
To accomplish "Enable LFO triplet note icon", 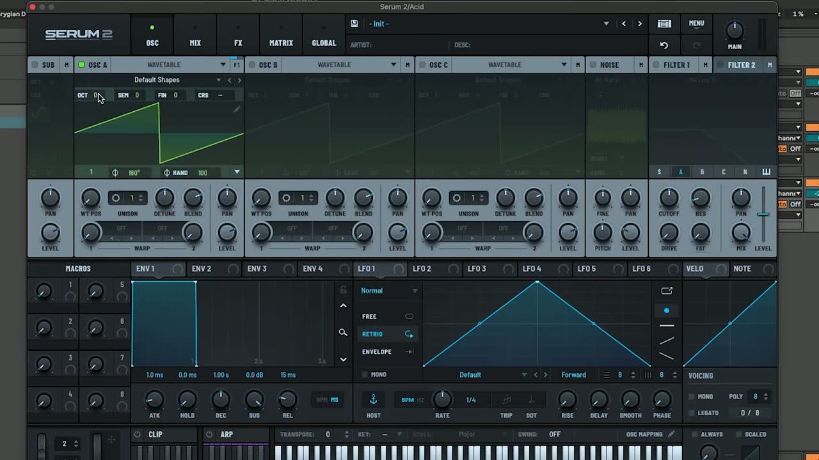I will pyautogui.click(x=507, y=400).
